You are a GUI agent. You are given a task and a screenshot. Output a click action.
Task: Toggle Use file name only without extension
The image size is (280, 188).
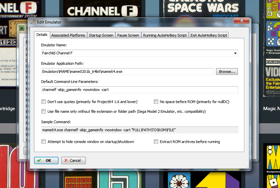43,111
